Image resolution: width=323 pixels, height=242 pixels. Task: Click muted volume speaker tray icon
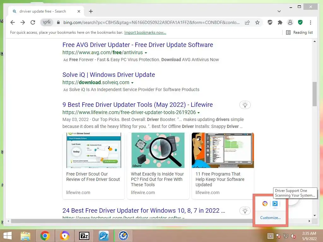pyautogui.click(x=293, y=236)
